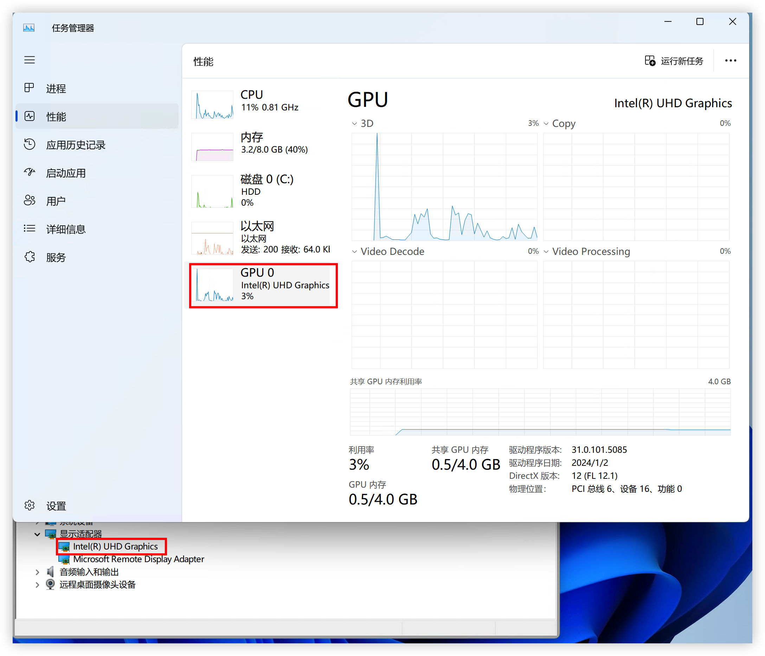Expand Audio inputs and outputs (音频输入和输出) node
Screen dimensions: 765x656
pyautogui.click(x=37, y=572)
